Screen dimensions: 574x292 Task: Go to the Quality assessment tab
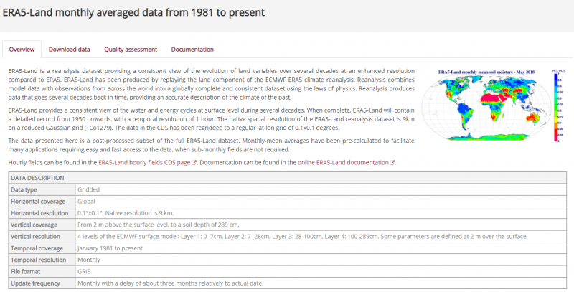tap(130, 50)
